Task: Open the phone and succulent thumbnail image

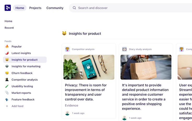Action: (x=89, y=67)
